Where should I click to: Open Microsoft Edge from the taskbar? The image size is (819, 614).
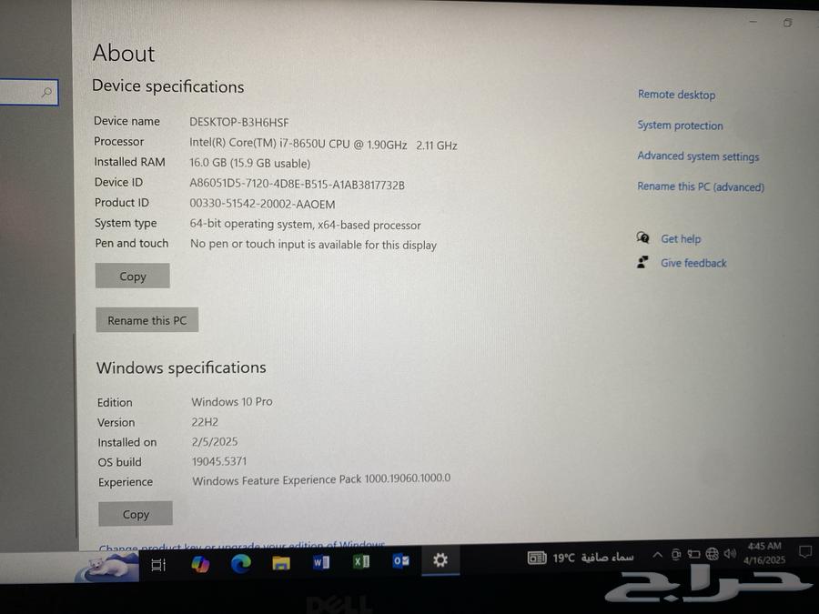tap(241, 563)
